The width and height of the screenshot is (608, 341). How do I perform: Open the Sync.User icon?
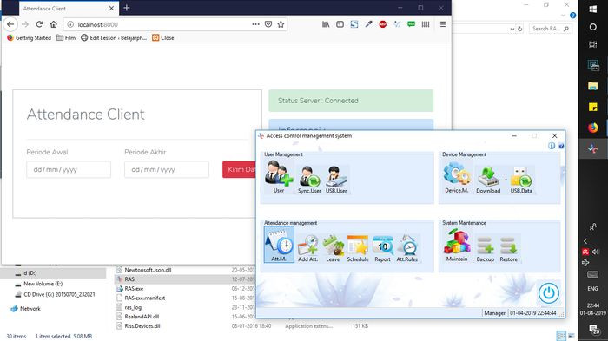tap(309, 180)
